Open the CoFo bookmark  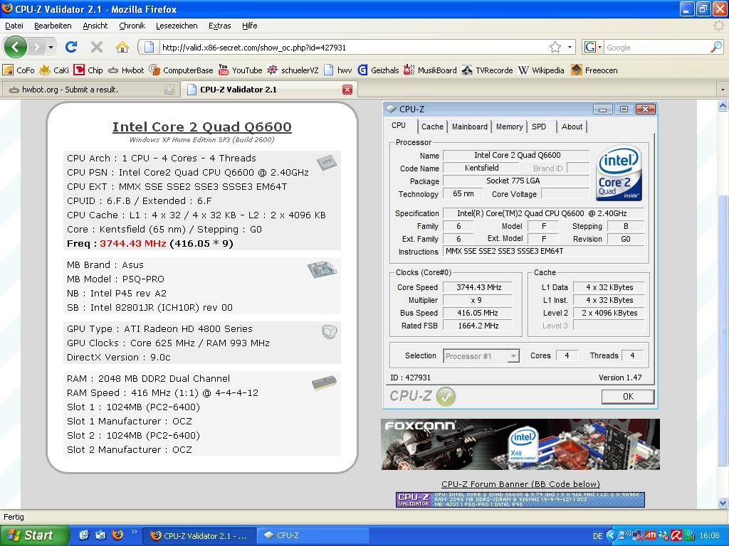pyautogui.click(x=19, y=70)
